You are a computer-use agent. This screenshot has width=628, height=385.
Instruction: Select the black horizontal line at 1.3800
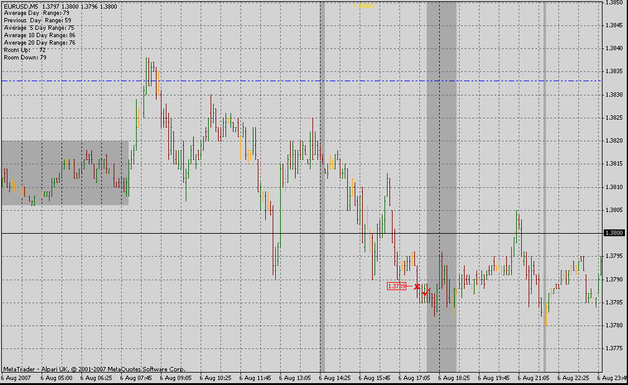pyautogui.click(x=186, y=233)
